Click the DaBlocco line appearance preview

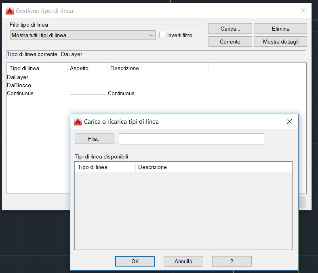[x=88, y=86]
